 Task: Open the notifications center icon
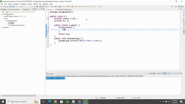coord(181,101)
